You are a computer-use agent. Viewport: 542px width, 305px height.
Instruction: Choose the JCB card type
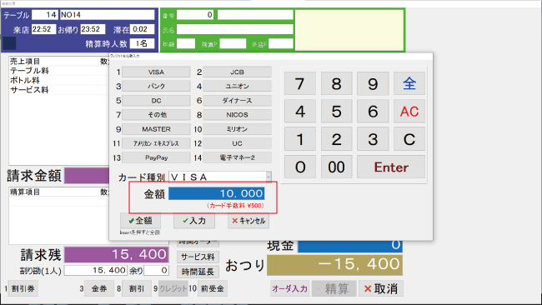point(237,72)
